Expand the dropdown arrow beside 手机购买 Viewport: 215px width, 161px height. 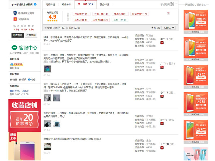click(x=176, y=4)
